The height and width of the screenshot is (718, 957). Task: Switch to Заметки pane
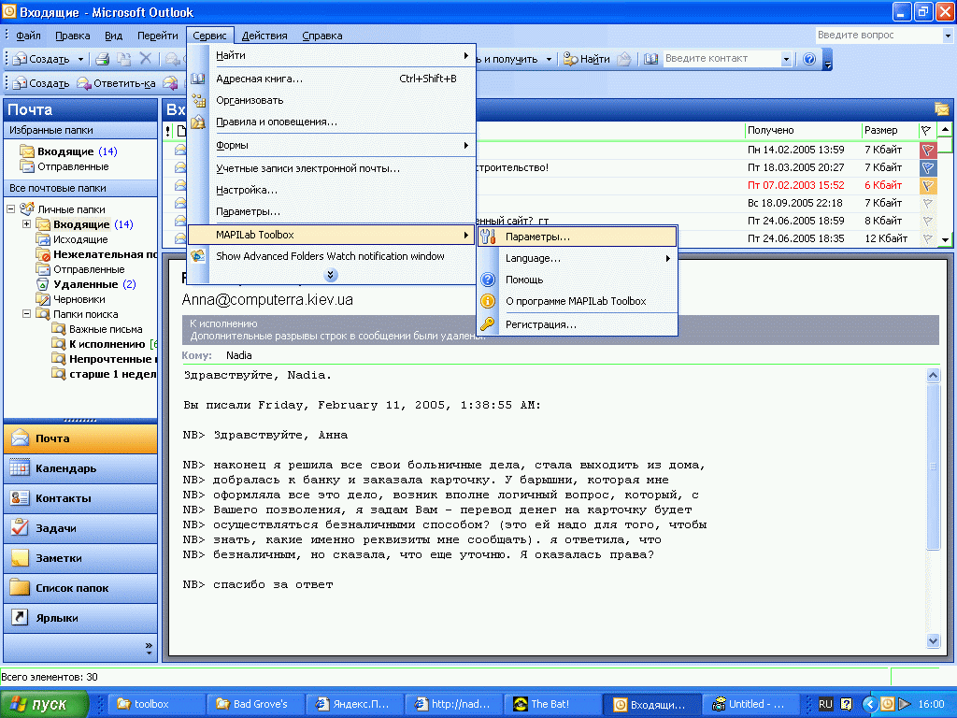(x=80, y=558)
